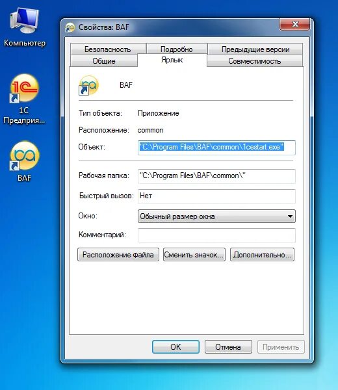This screenshot has width=338, height=390.
Task: Click the Отмена button
Action: [228, 346]
